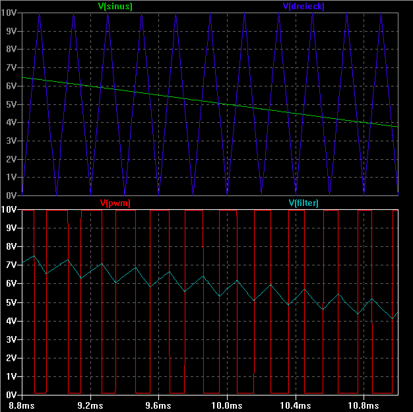The width and height of the screenshot is (413, 412).
Task: Click 7V axis label in V(pwm) pane
Action: coord(11,265)
